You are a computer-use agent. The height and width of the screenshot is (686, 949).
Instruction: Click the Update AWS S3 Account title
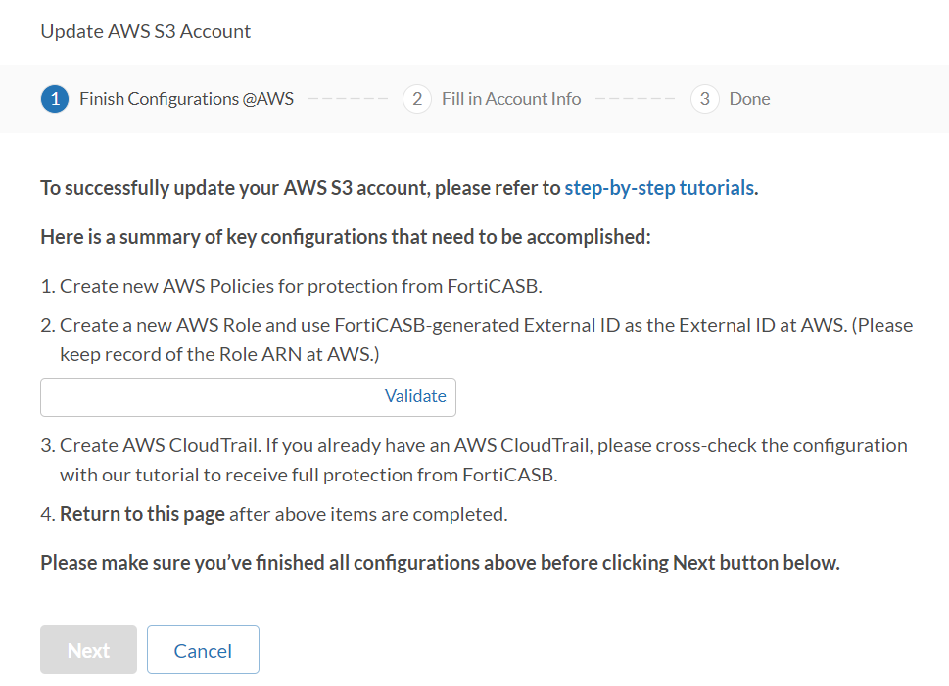click(x=145, y=31)
